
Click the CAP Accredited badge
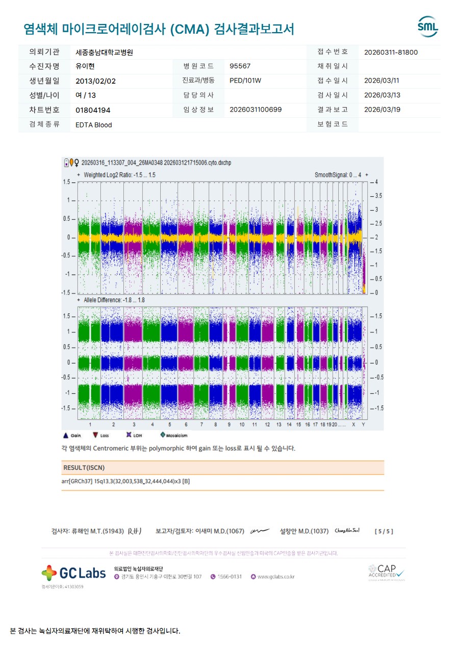(x=387, y=572)
